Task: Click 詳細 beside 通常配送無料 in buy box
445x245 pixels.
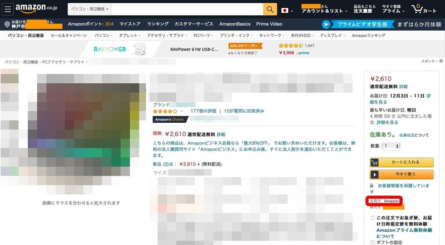Action: 403,87
